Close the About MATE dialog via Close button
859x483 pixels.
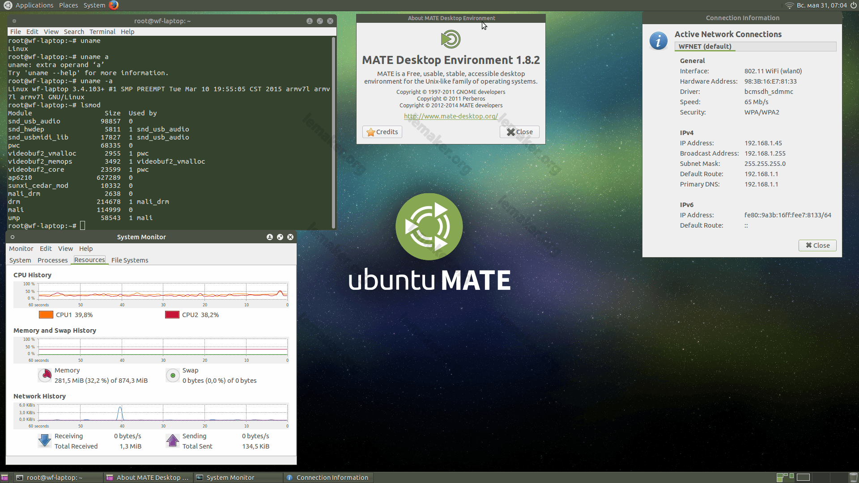519,132
